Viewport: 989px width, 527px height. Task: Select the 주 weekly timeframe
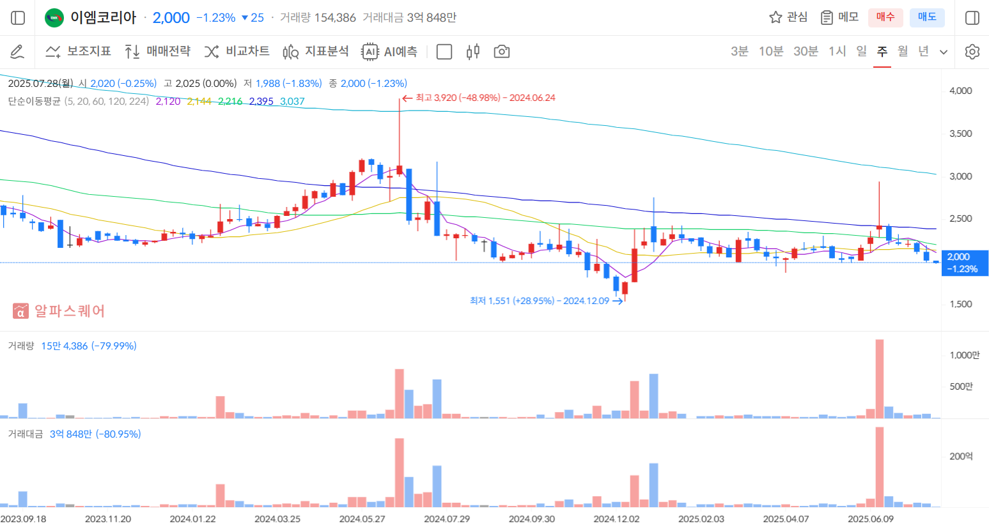(x=882, y=52)
